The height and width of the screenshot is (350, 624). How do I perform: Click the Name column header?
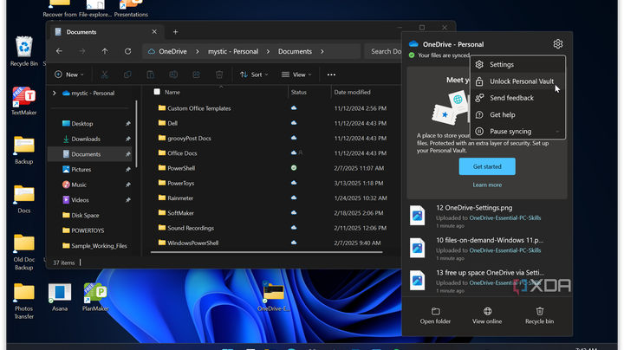click(172, 93)
